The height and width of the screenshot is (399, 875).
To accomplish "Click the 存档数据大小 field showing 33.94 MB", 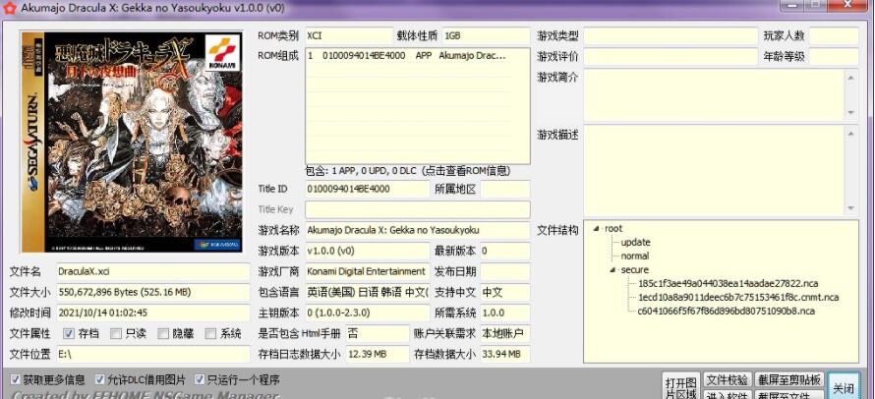I will point(505,354).
